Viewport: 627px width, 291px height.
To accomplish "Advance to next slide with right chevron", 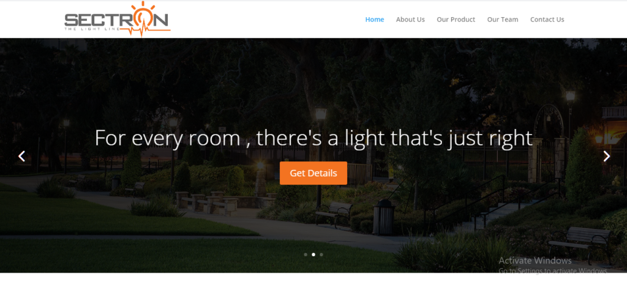I will tap(607, 156).
